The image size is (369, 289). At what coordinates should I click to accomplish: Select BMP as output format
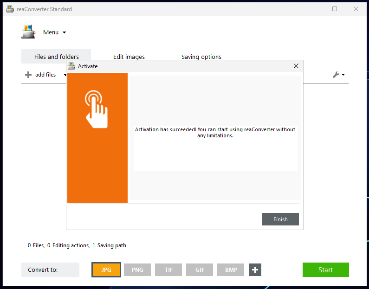231,270
